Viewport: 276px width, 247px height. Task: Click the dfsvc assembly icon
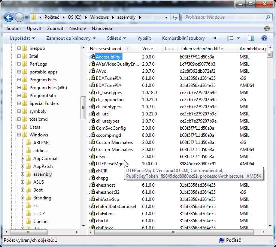pos(92,157)
